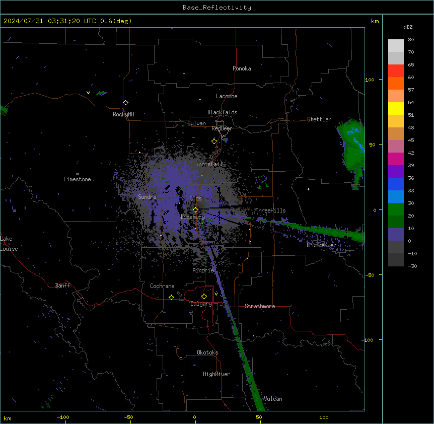Image resolution: width=434 pixels, height=424 pixels.
Task: Select the Lacombe label on the map
Action: point(227,96)
